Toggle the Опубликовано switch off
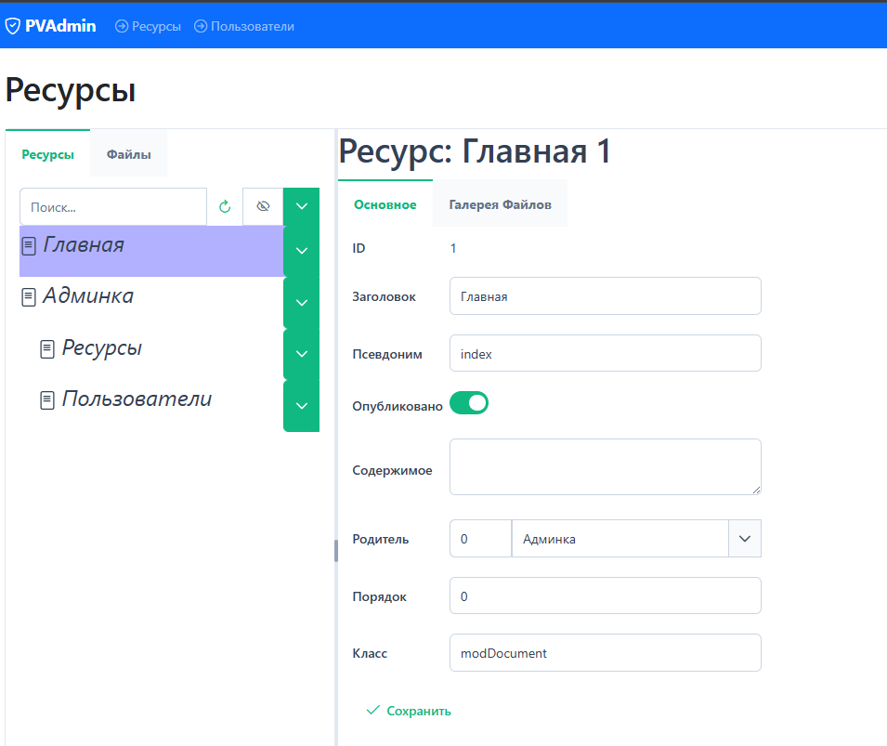887x746 pixels. point(469,403)
